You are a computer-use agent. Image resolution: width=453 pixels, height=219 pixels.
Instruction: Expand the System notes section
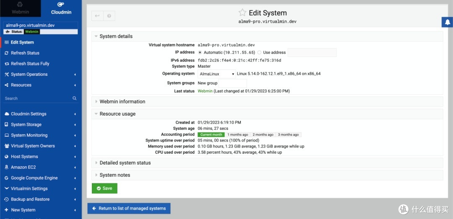pos(267,175)
